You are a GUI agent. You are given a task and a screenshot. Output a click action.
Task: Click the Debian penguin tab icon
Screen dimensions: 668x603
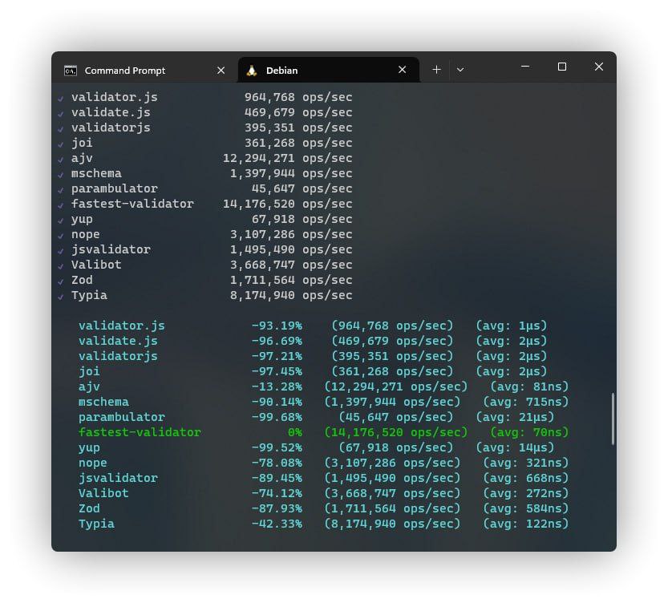[x=252, y=71]
